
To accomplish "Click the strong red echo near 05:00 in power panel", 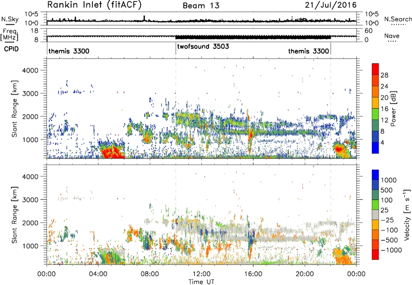I will [x=112, y=152].
